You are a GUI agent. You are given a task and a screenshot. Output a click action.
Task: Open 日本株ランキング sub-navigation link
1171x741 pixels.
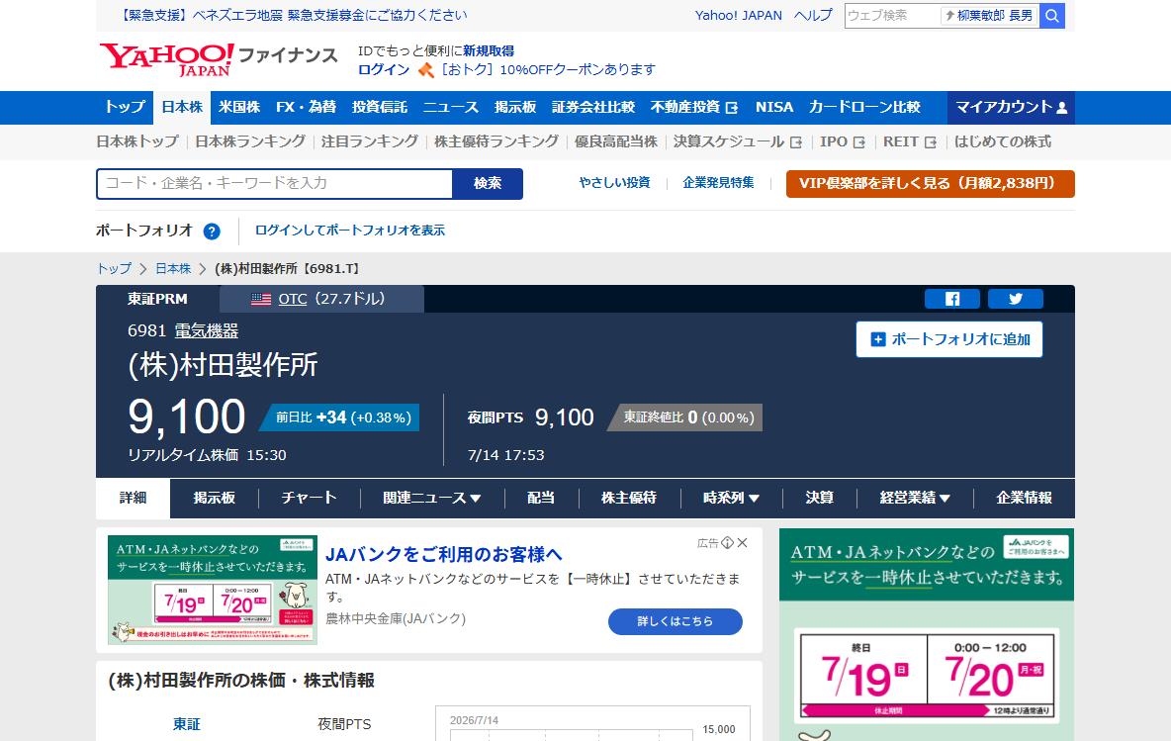pyautogui.click(x=250, y=141)
